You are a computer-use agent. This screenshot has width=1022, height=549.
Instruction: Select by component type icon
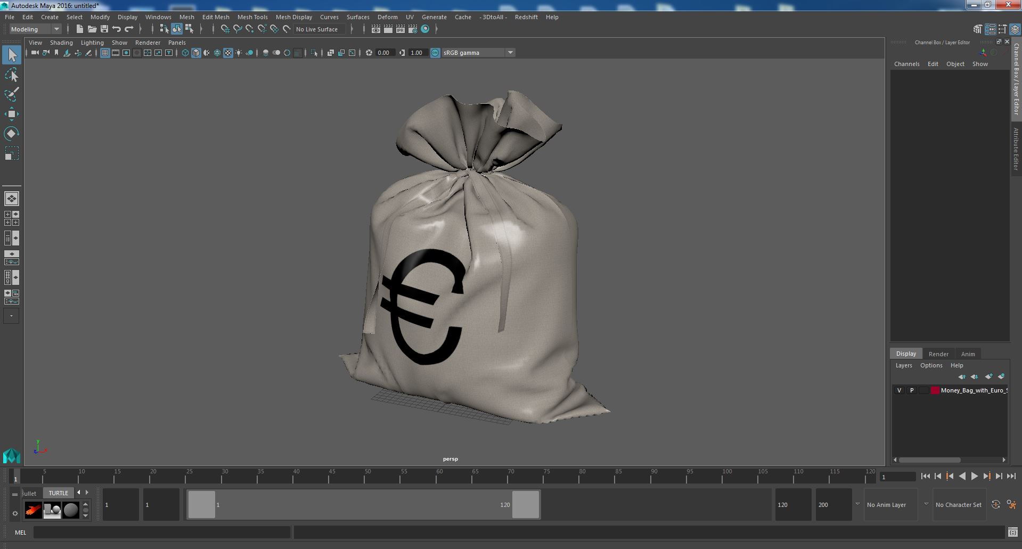tap(189, 29)
